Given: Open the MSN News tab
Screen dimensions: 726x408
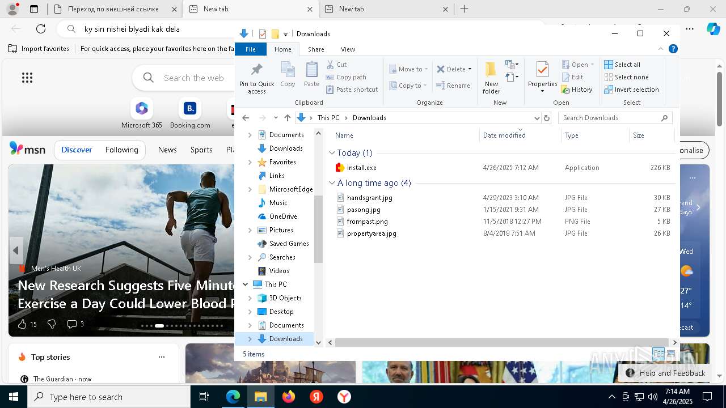Looking at the screenshot, I should [167, 150].
